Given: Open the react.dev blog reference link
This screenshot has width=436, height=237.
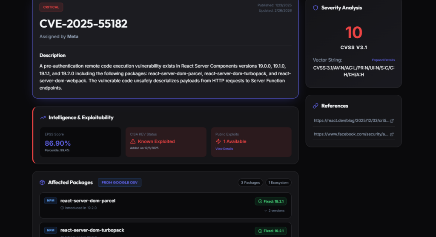Looking at the screenshot, I should click(x=351, y=121).
